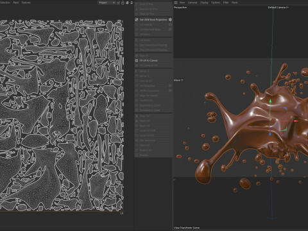Open the viewport Filter menu
Image resolution: width=308 pixels, height=231 pixels.
click(x=226, y=3)
